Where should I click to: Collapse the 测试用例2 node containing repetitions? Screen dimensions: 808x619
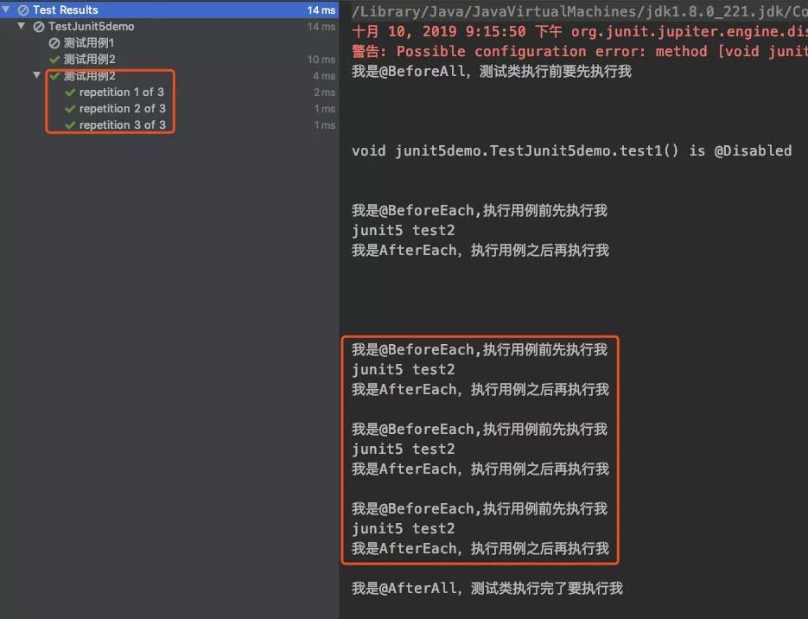(x=36, y=75)
